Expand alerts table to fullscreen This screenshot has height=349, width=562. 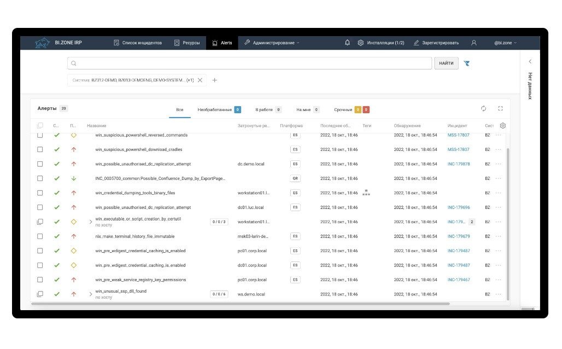click(x=500, y=109)
